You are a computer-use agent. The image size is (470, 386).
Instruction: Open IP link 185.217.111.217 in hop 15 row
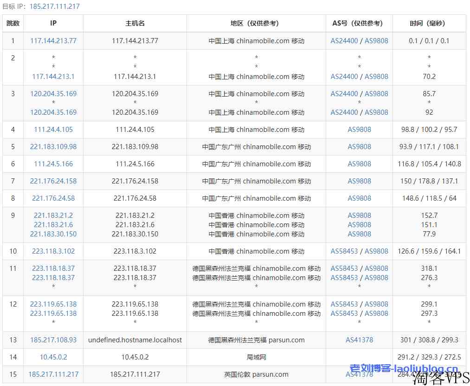point(53,374)
